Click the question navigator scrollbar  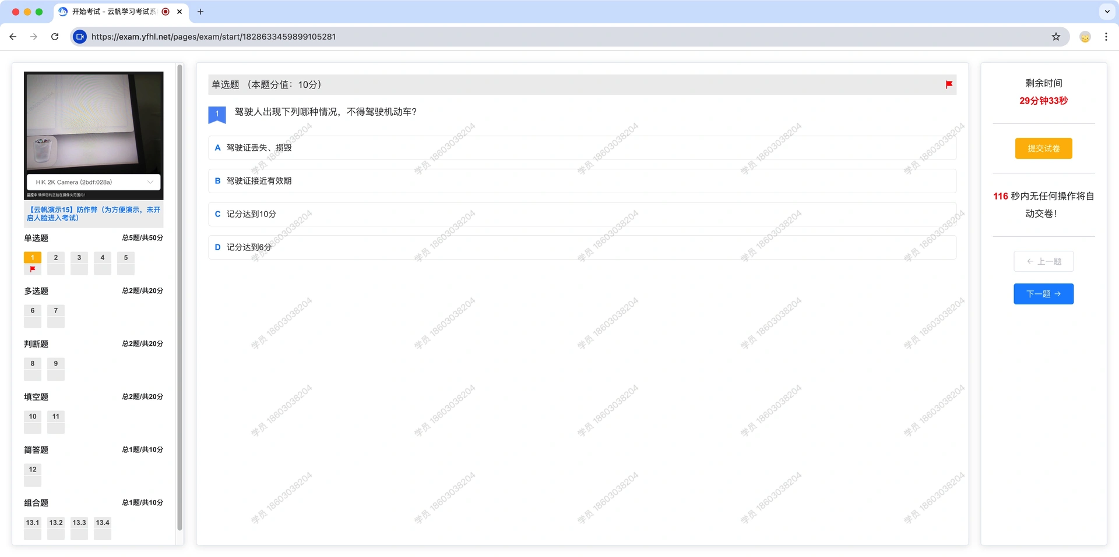coord(180,297)
